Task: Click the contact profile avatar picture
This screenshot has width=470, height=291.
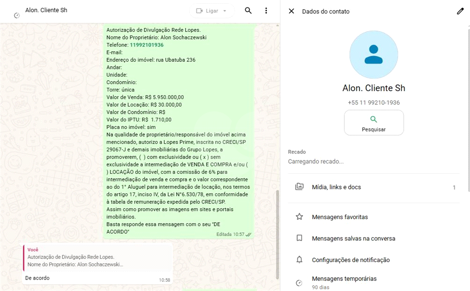Action: click(x=374, y=55)
